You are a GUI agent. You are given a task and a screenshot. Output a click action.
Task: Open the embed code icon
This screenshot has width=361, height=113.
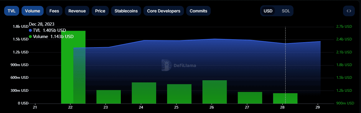point(349,11)
